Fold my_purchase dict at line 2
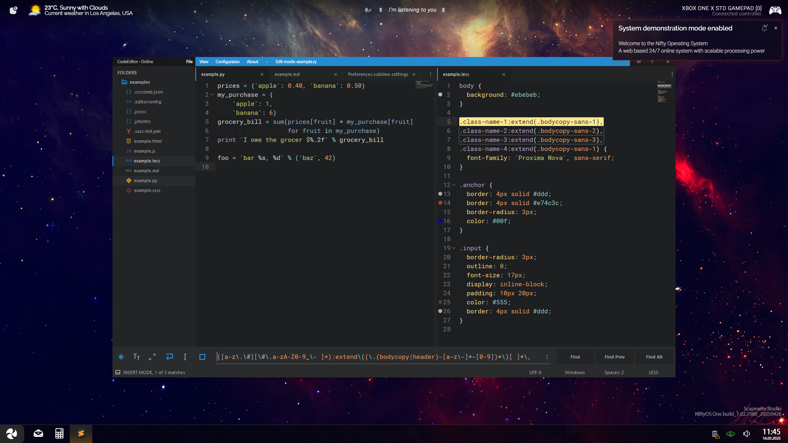This screenshot has width=788, height=443. [212, 95]
